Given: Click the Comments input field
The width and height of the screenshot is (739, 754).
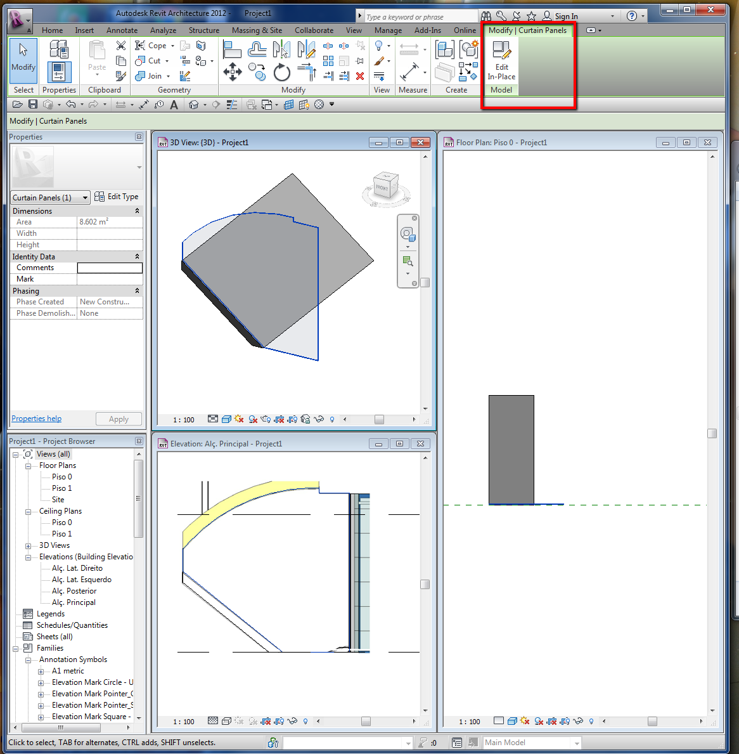Looking at the screenshot, I should tap(110, 268).
